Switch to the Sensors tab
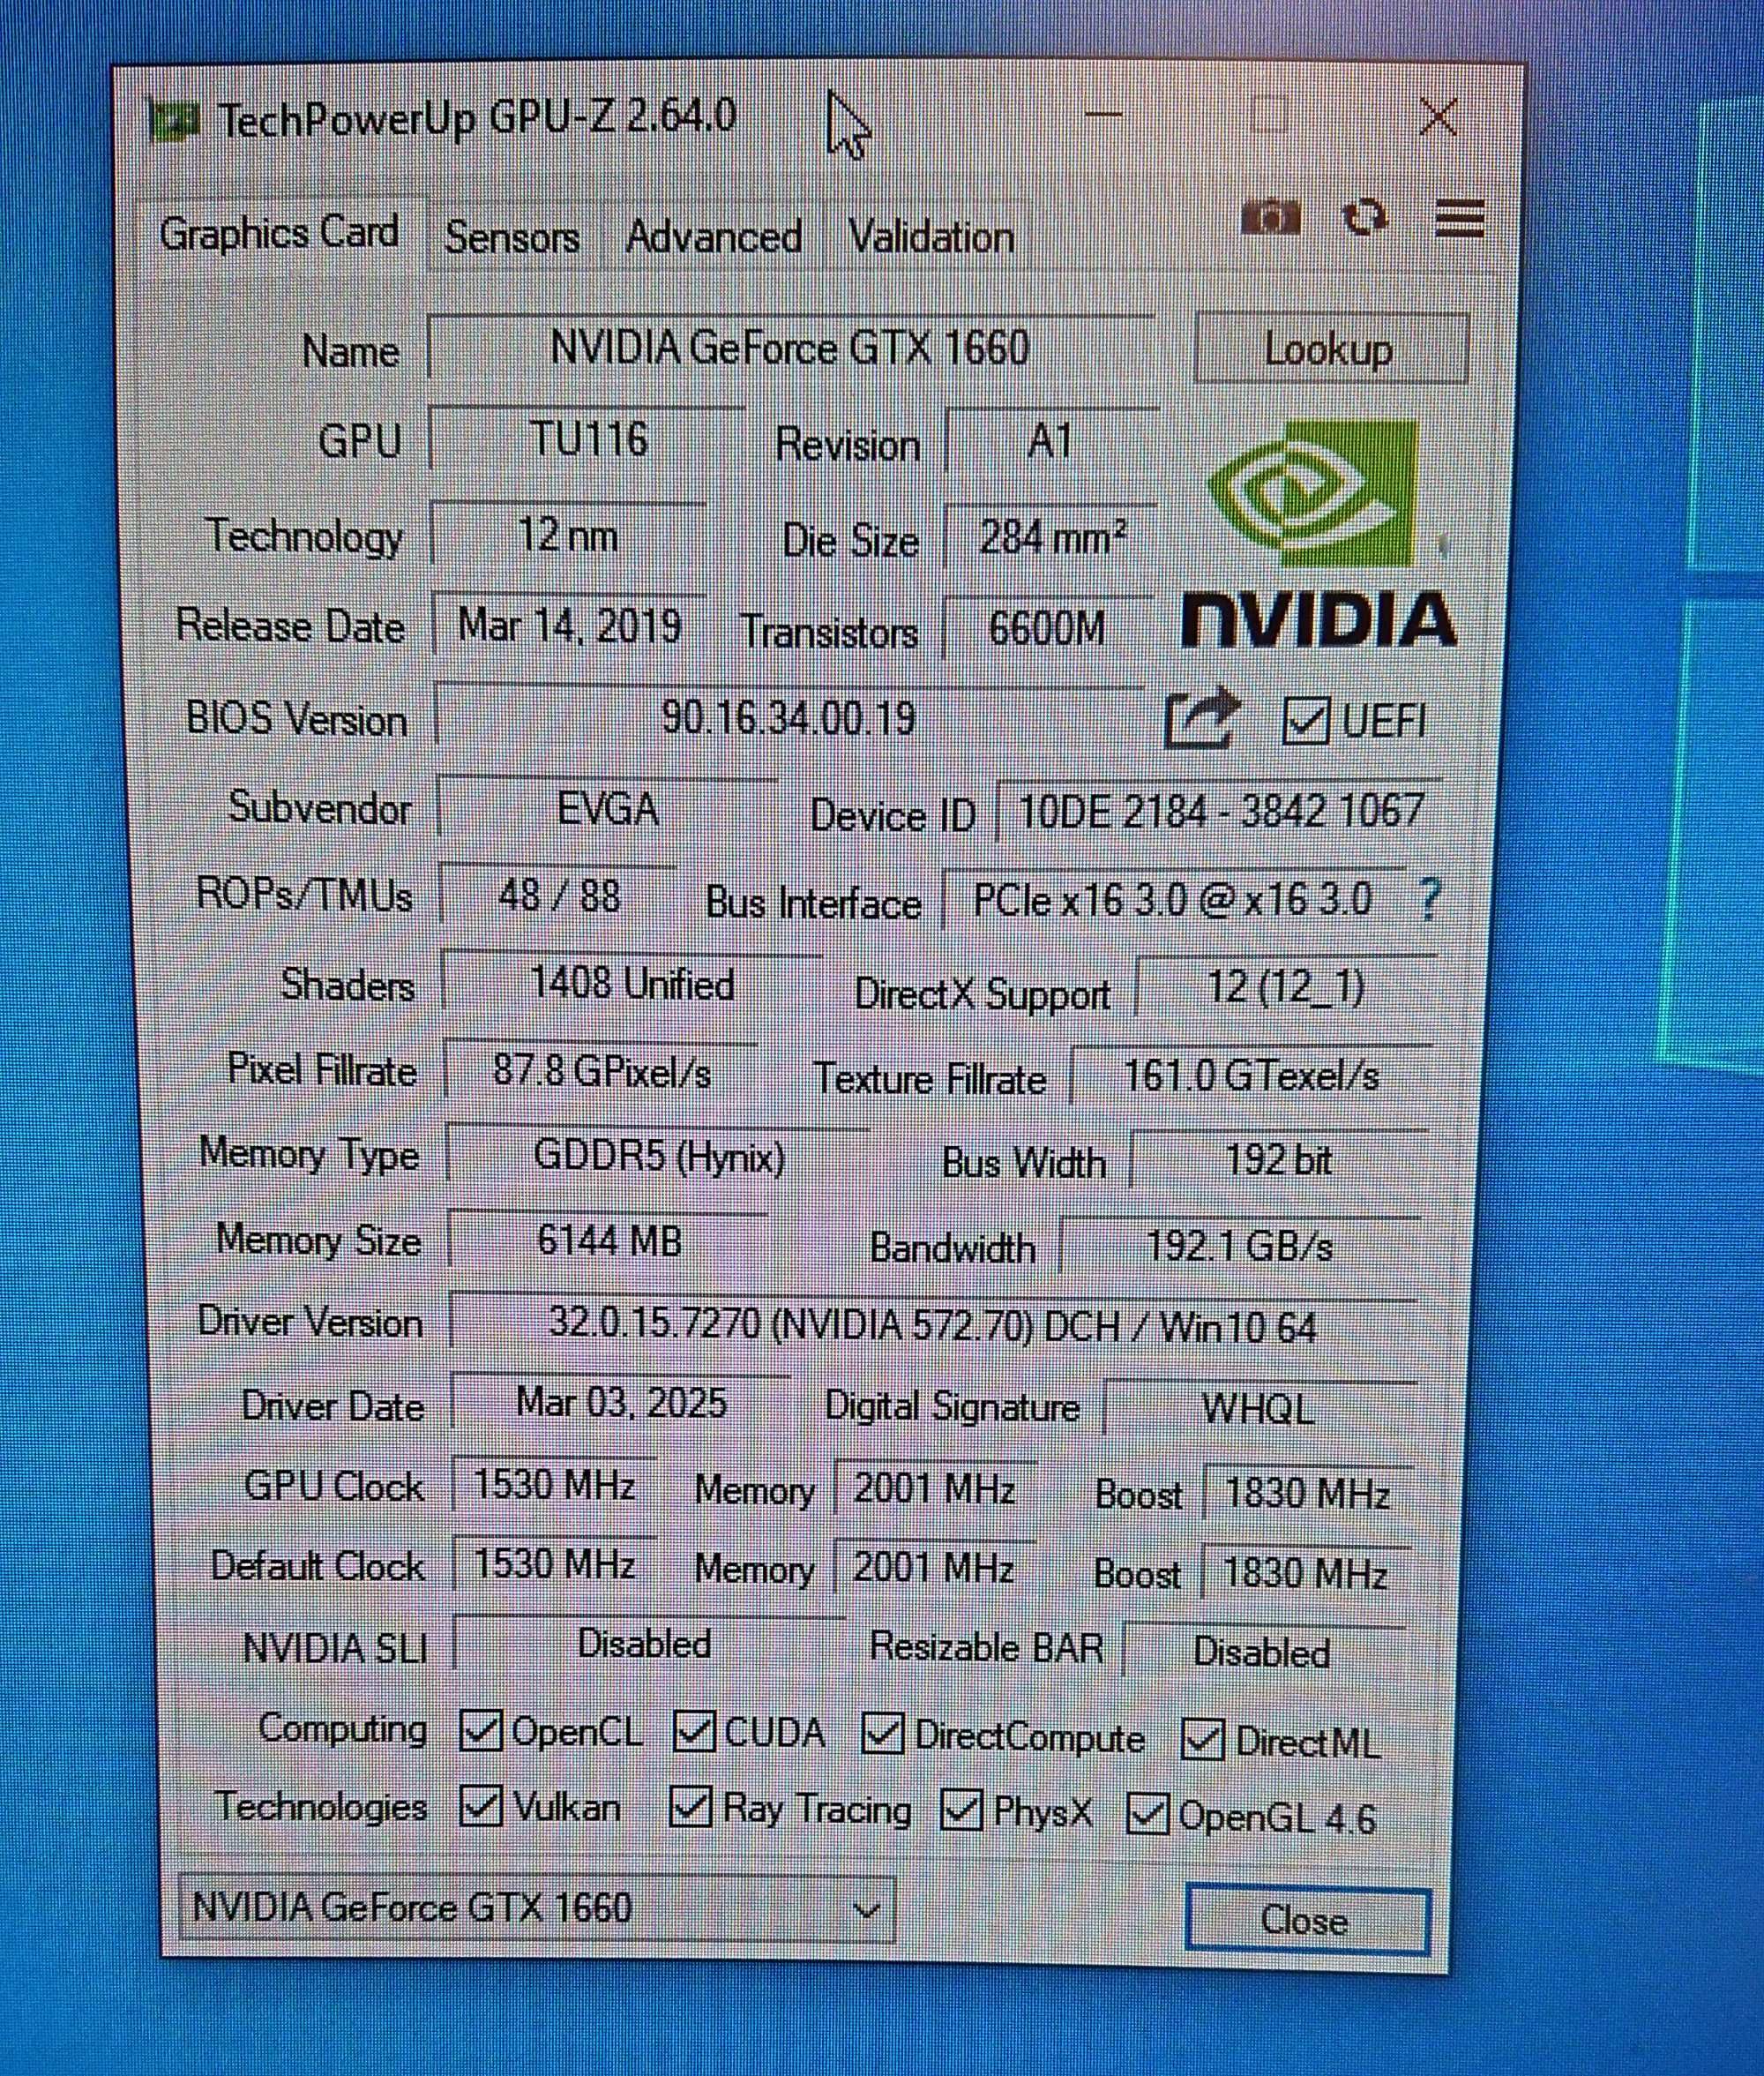Viewport: 1764px width, 2076px height. tap(512, 237)
